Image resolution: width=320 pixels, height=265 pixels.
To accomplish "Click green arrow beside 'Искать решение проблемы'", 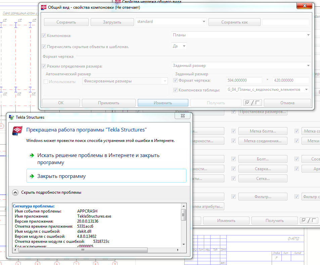I will click(x=32, y=155).
